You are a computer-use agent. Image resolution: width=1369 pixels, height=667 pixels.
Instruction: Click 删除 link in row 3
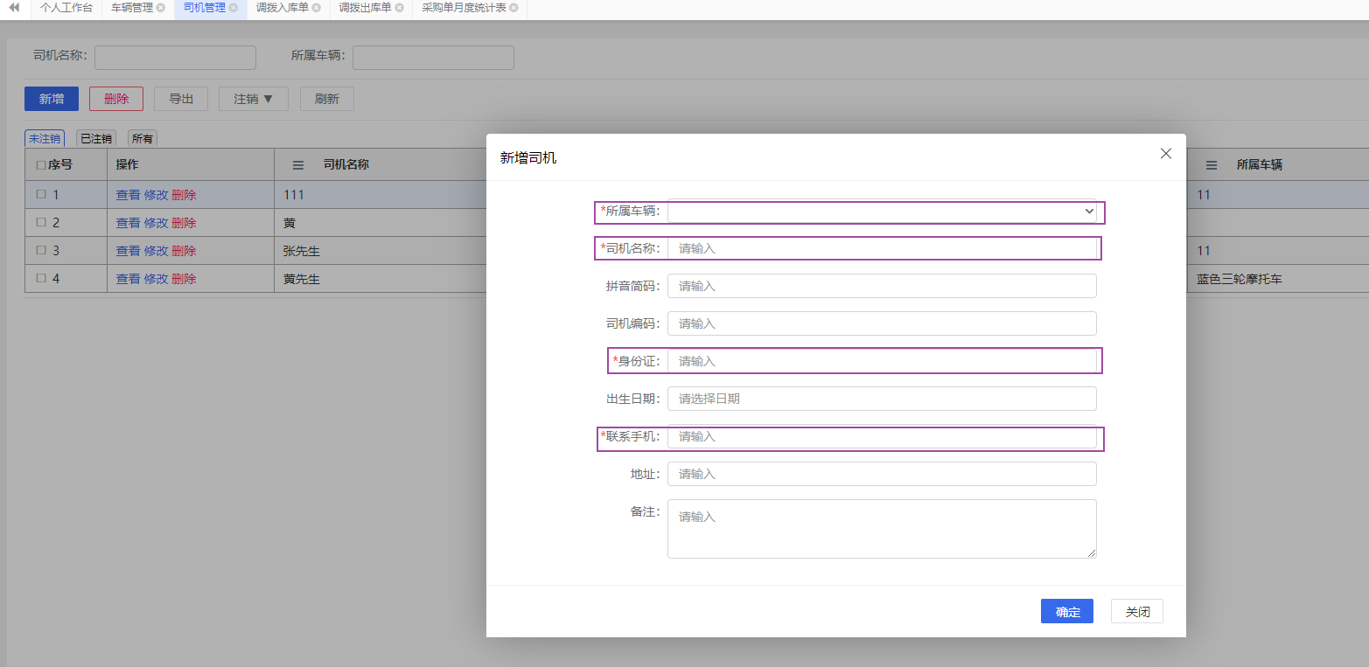[184, 251]
